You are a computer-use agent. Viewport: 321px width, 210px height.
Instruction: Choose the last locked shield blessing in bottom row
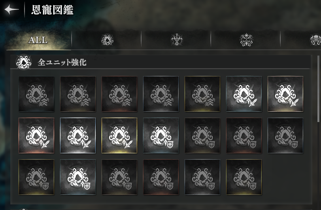point(244,177)
